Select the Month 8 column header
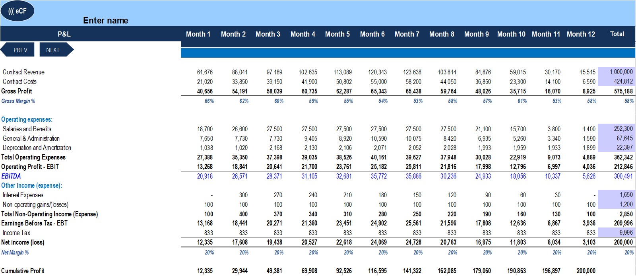The height and width of the screenshot is (276, 636). pos(442,34)
